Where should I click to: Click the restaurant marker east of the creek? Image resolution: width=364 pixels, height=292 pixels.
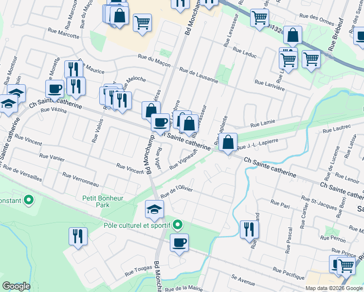pos(249,231)
